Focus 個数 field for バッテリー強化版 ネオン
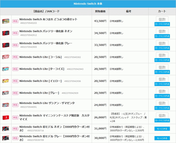 coord(162,31)
